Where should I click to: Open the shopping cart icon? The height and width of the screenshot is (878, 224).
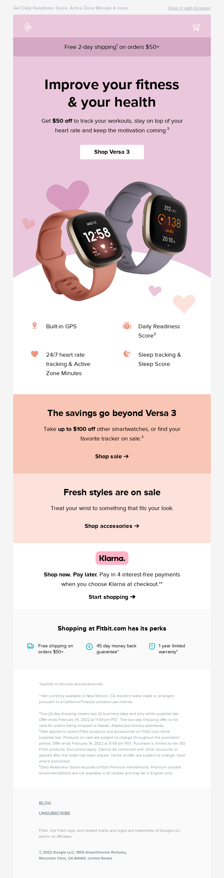point(196,27)
